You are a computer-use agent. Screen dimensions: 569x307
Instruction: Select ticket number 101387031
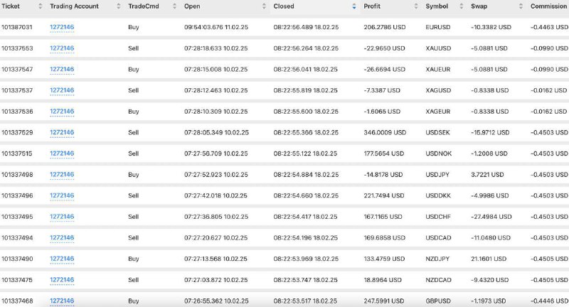16,27
